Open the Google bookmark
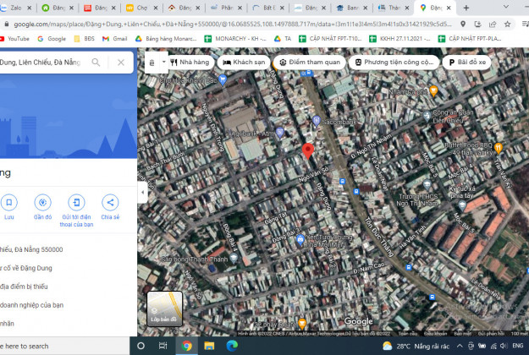529x355 pixels. coord(52,39)
